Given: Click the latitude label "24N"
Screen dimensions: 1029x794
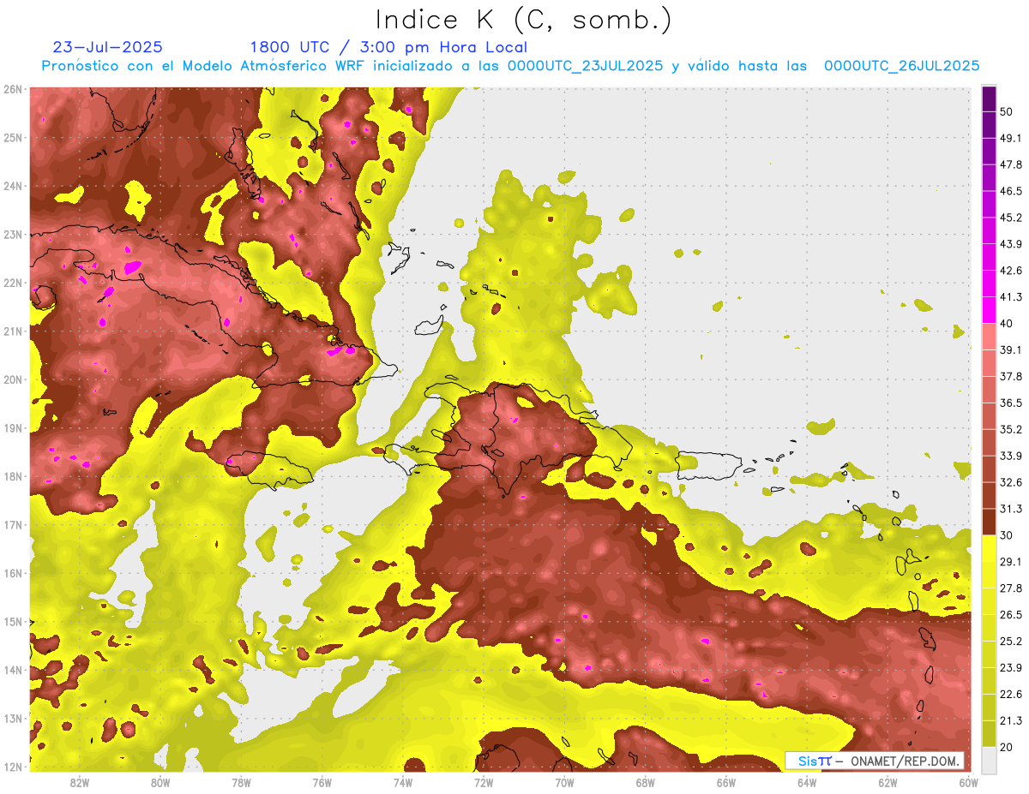Looking at the screenshot, I should [13, 186].
